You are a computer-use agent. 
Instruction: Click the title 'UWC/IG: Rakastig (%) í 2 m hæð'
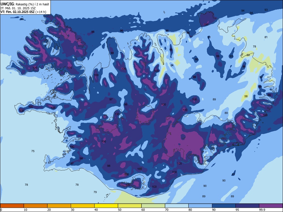[x=25, y=4]
